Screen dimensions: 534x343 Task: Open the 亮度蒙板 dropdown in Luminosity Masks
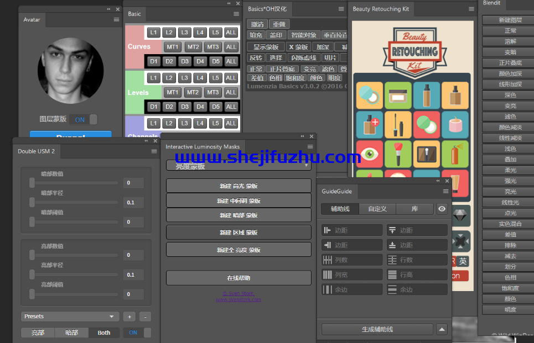point(239,166)
